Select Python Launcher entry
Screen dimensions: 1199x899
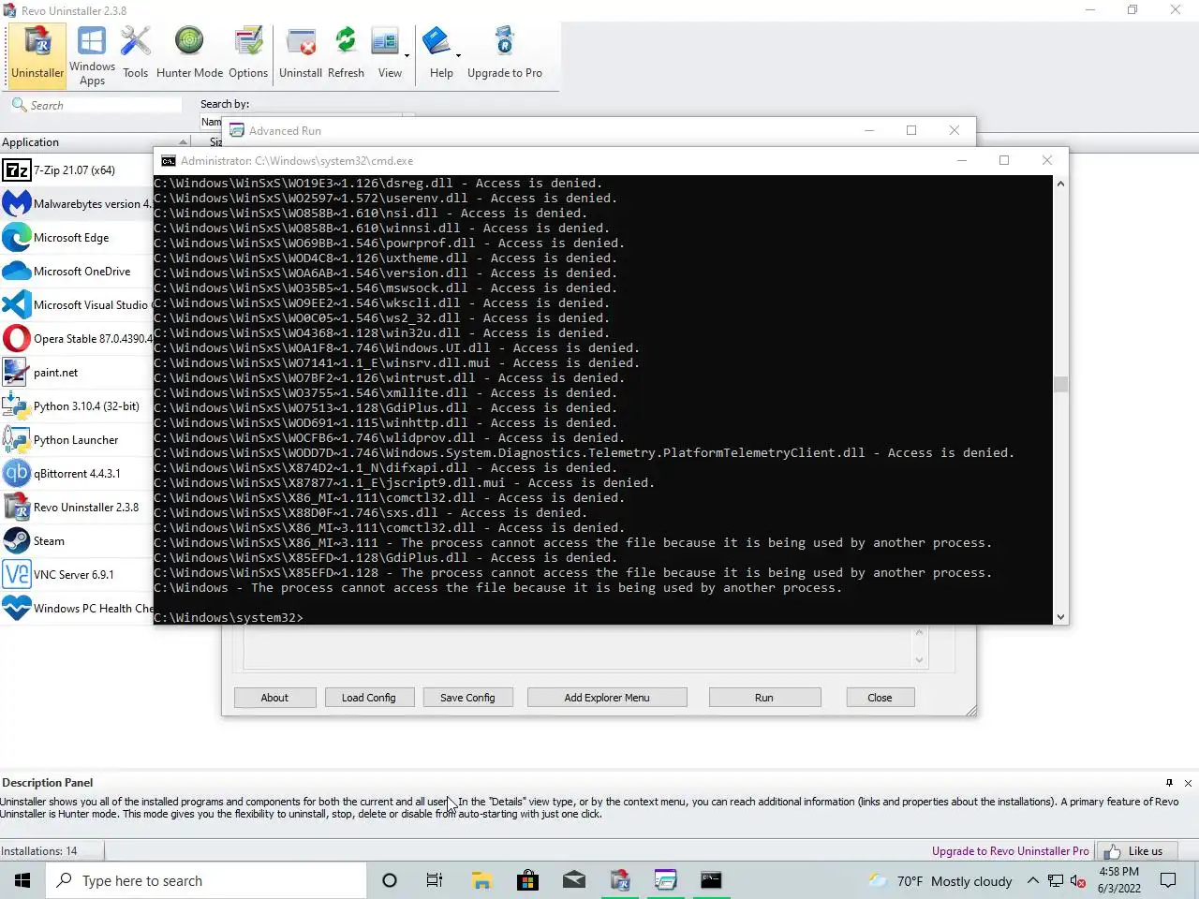(77, 440)
